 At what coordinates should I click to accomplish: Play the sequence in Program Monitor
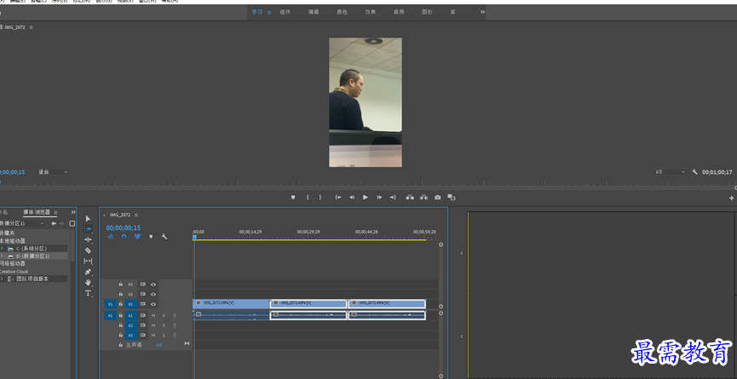pos(366,198)
